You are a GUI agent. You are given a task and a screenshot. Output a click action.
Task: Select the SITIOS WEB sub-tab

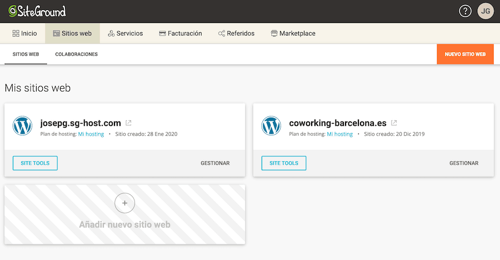tap(26, 54)
